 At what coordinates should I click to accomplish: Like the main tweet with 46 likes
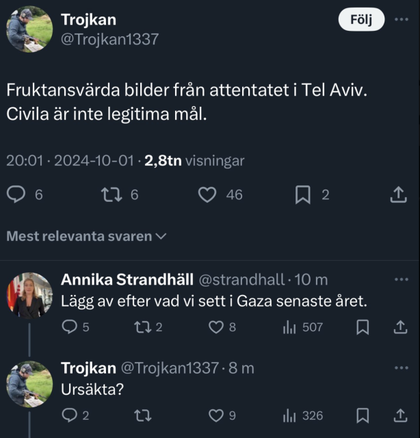pyautogui.click(x=207, y=195)
